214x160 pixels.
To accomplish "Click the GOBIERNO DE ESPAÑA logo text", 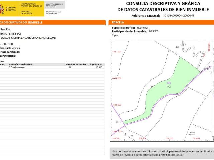I will point(11,9).
